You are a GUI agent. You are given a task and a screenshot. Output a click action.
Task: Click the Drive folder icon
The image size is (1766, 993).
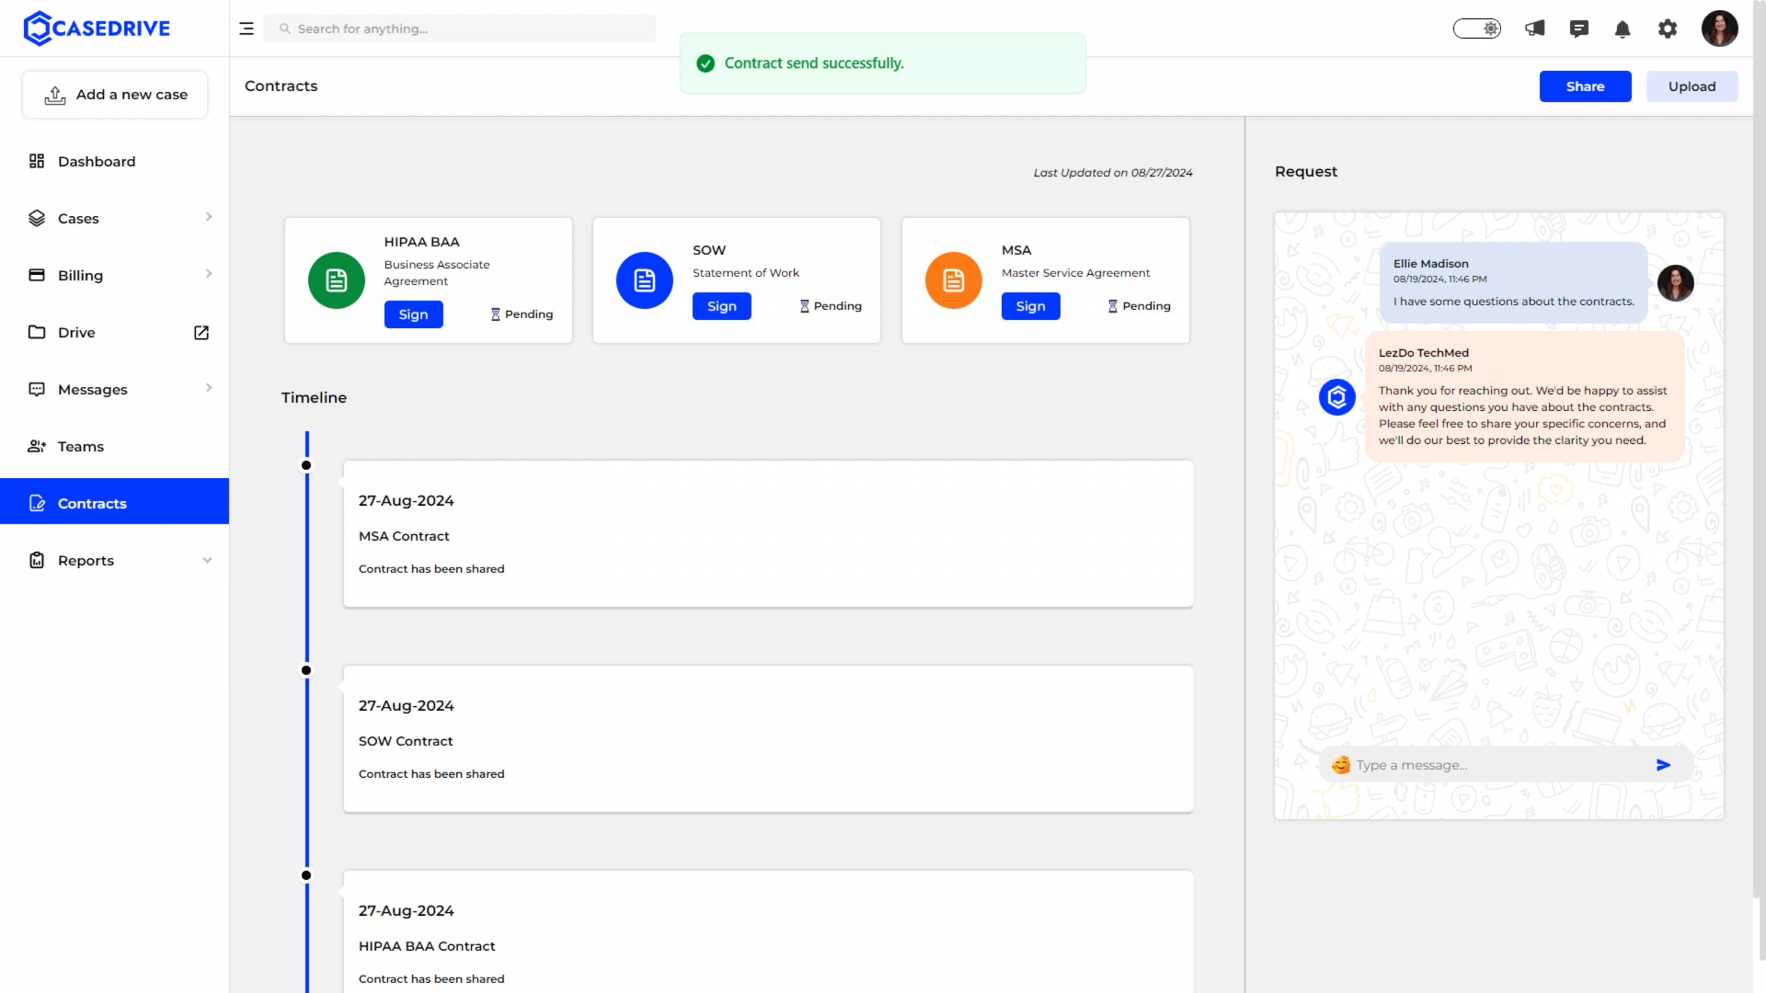pyautogui.click(x=36, y=332)
